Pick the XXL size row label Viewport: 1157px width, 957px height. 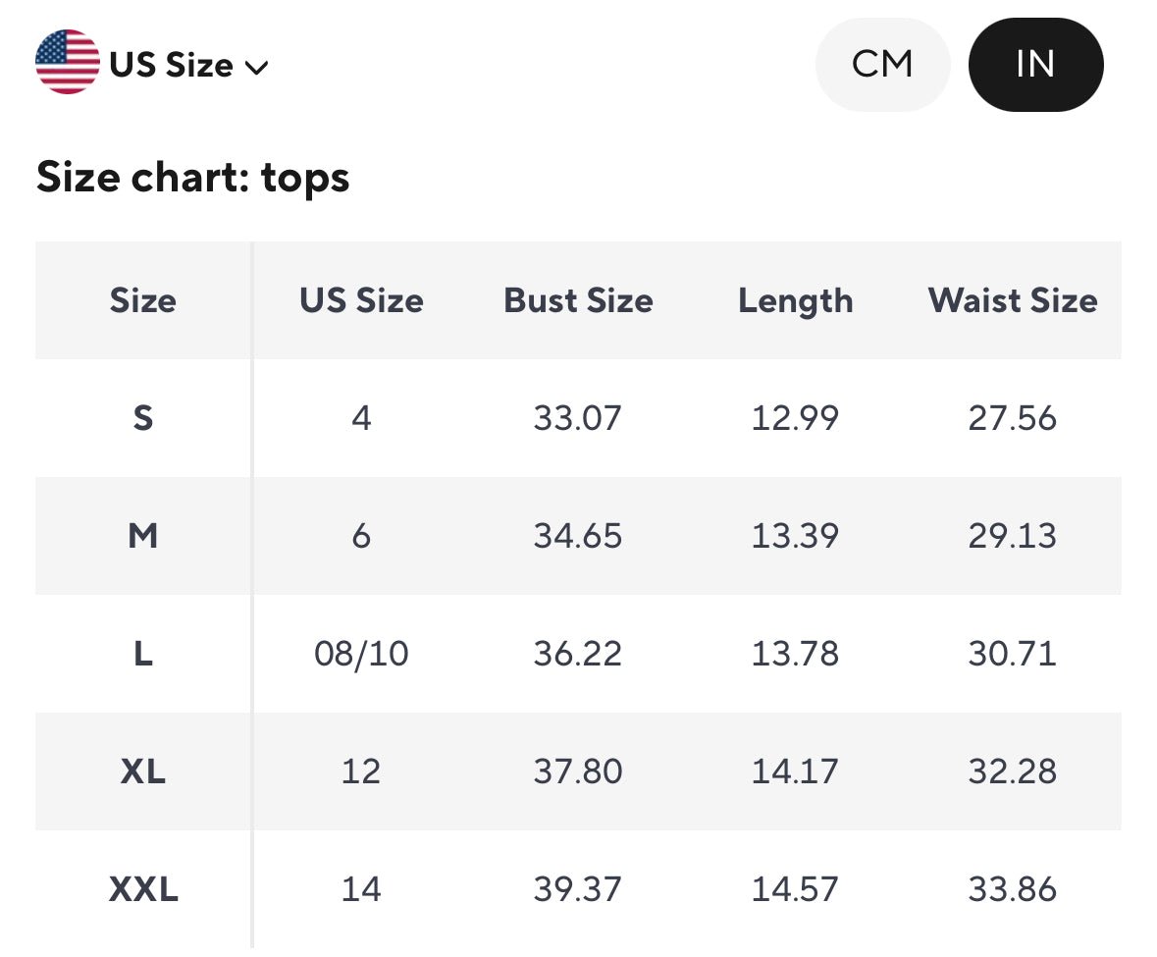142,889
